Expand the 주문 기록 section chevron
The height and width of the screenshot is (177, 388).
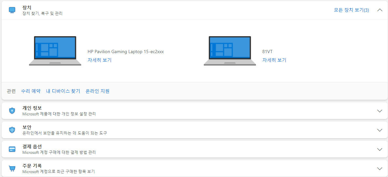point(380,169)
